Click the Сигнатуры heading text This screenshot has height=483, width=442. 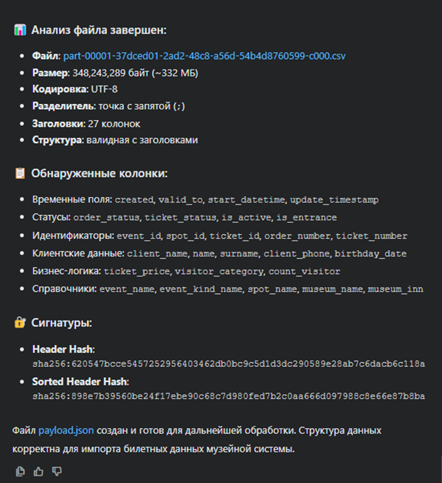click(62, 323)
